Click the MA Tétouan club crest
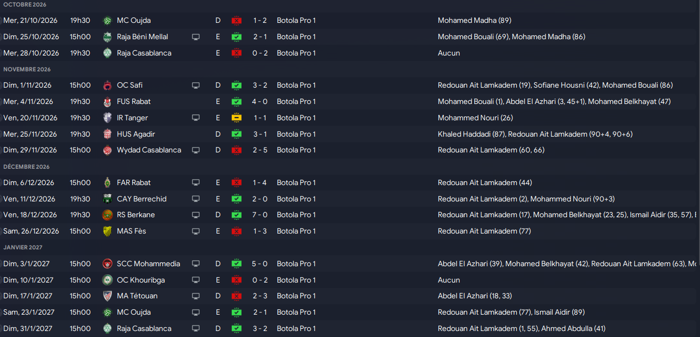 [107, 296]
